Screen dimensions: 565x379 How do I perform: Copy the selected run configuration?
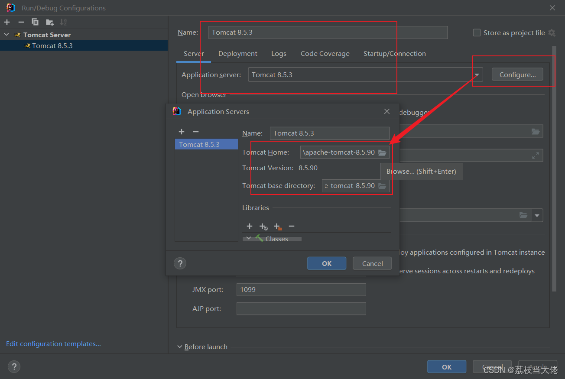pos(35,22)
